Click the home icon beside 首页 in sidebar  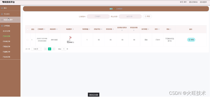[2, 8]
